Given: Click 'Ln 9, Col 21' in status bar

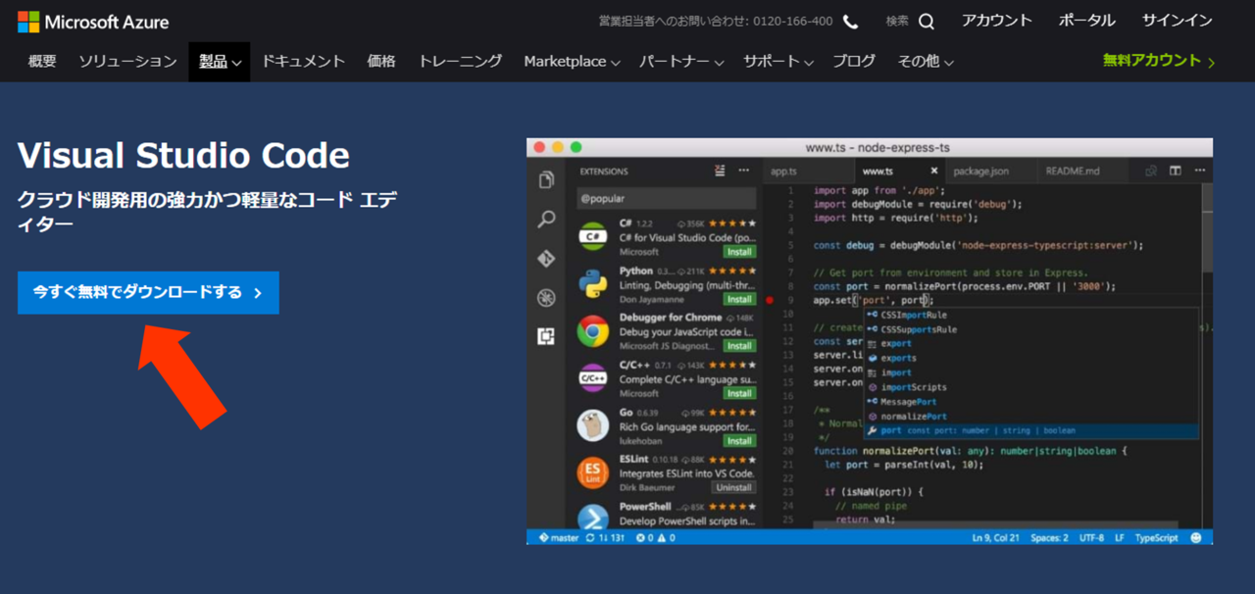Looking at the screenshot, I should click(995, 537).
